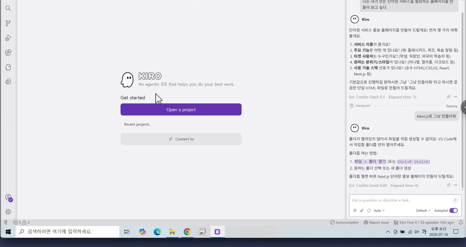Send message with the arrow button
This screenshot has height=247, width=466.
coord(455,200)
